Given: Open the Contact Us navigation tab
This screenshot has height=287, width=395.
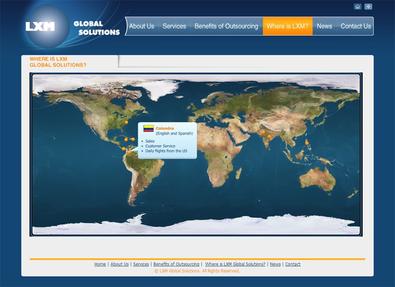Looking at the screenshot, I should (x=355, y=26).
